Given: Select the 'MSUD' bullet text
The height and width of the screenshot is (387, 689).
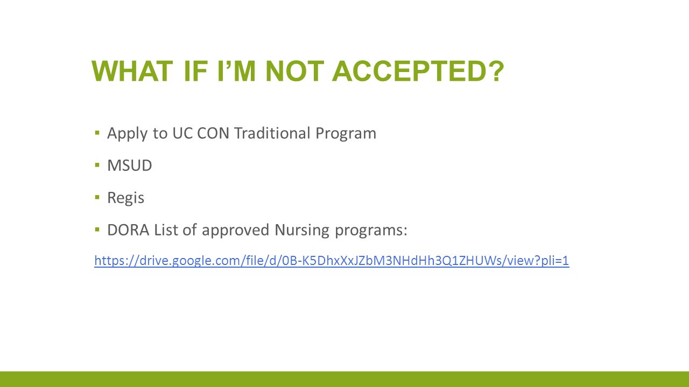Looking at the screenshot, I should 130,166.
